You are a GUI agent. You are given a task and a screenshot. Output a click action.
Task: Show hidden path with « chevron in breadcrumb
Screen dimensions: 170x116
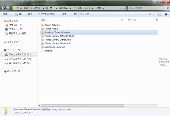click(x=18, y=8)
